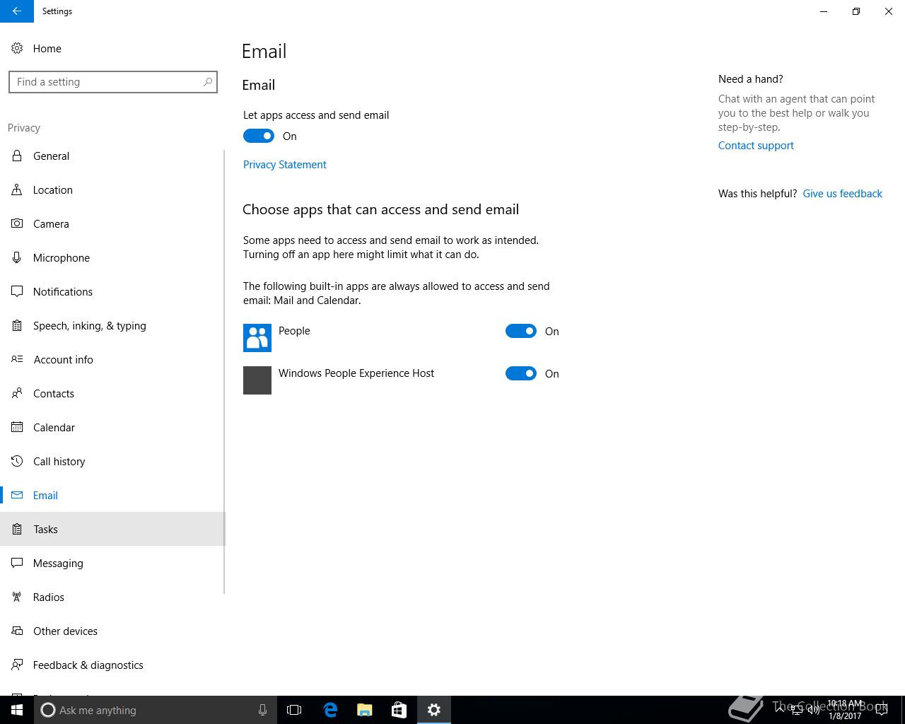Image resolution: width=905 pixels, height=724 pixels.
Task: Open the Location privacy section
Action: pyautogui.click(x=112, y=190)
